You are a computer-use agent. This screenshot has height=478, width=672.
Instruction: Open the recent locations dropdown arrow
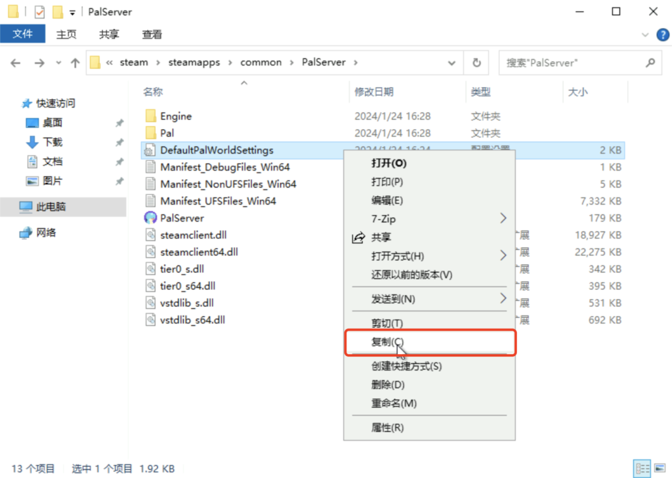point(58,63)
